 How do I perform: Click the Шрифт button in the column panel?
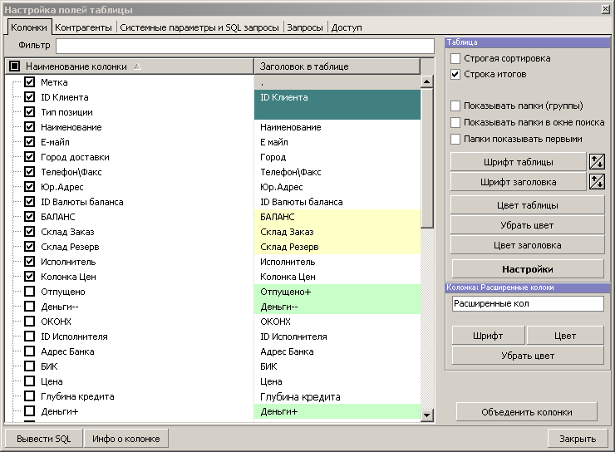point(488,336)
